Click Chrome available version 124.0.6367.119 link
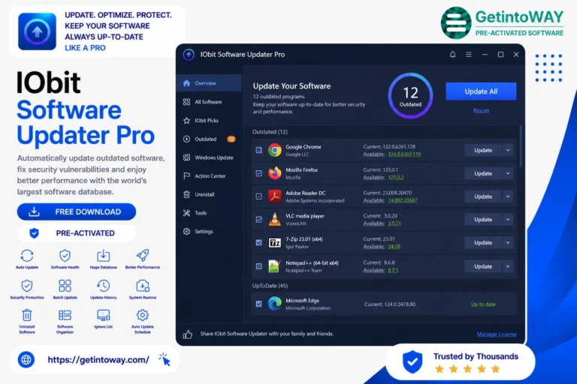Screen dimensions: 577x384 [x=404, y=154]
